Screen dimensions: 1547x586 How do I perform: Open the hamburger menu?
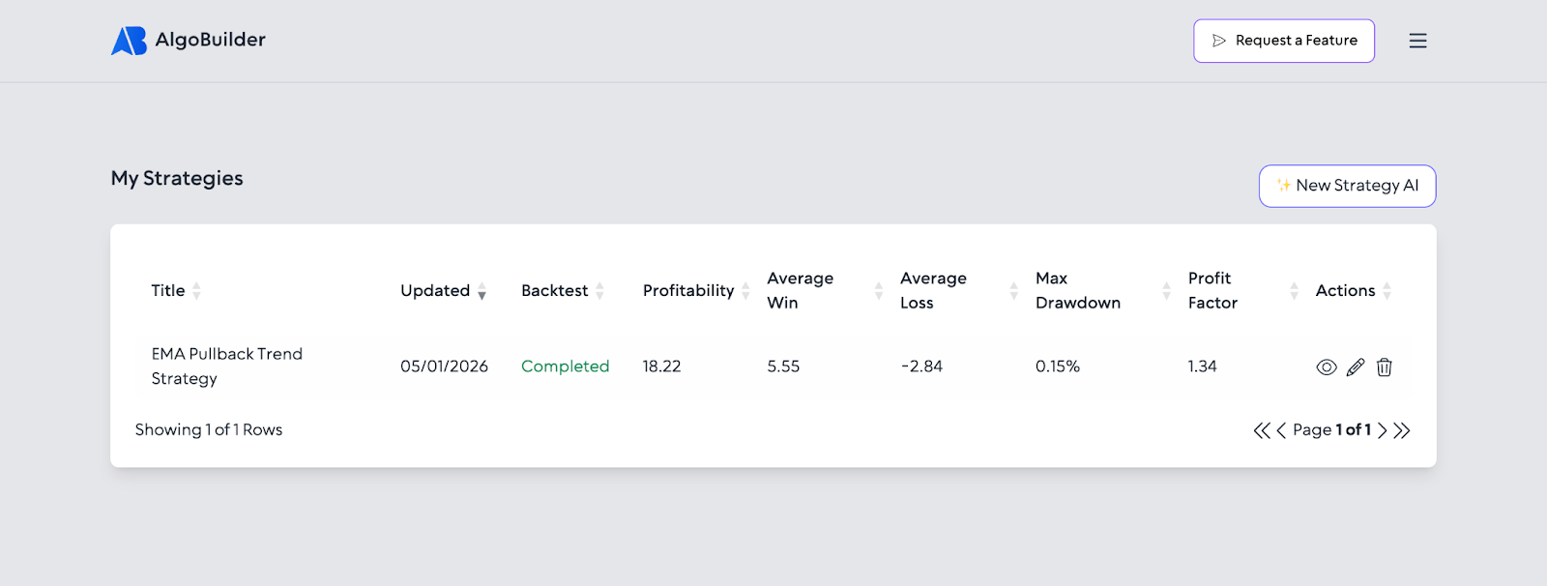(x=1417, y=41)
